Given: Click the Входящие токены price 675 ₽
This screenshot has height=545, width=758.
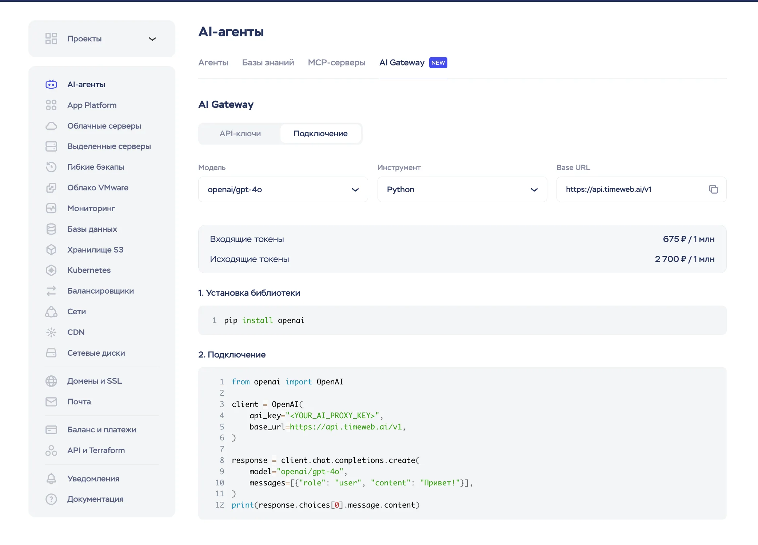Looking at the screenshot, I should coord(689,239).
